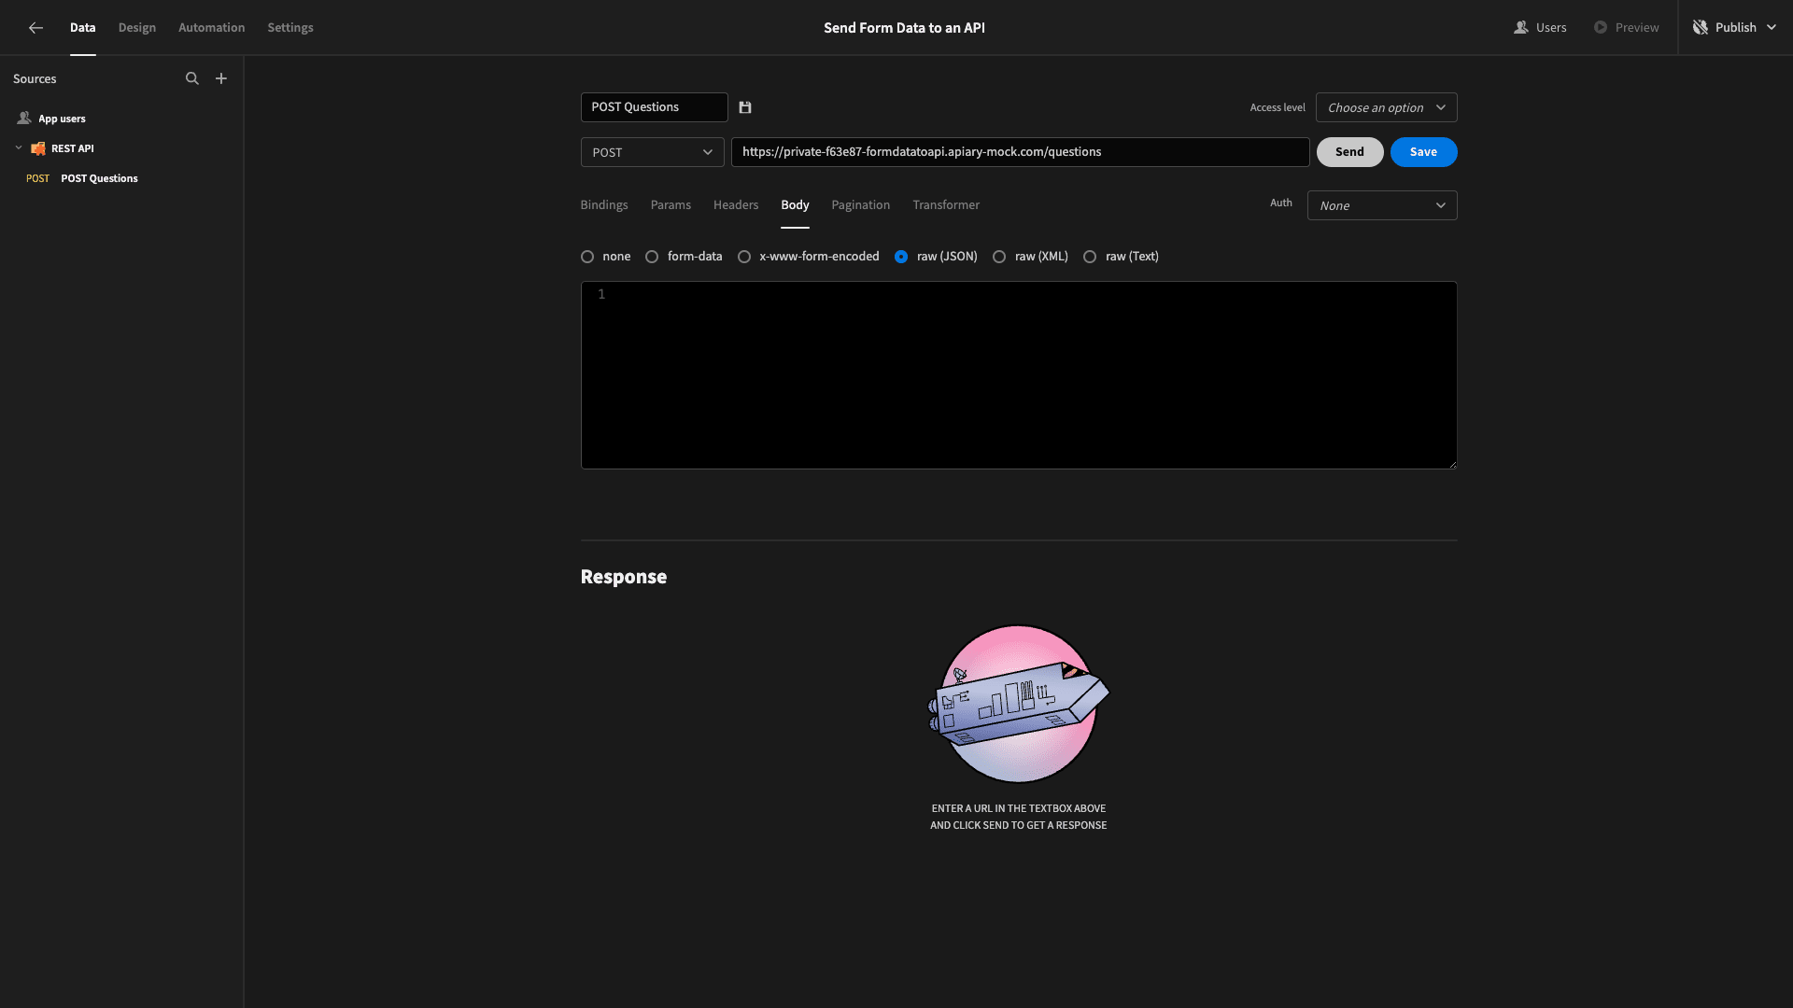Click the Publish rocket icon
This screenshot has height=1008, width=1793.
[x=1701, y=28]
